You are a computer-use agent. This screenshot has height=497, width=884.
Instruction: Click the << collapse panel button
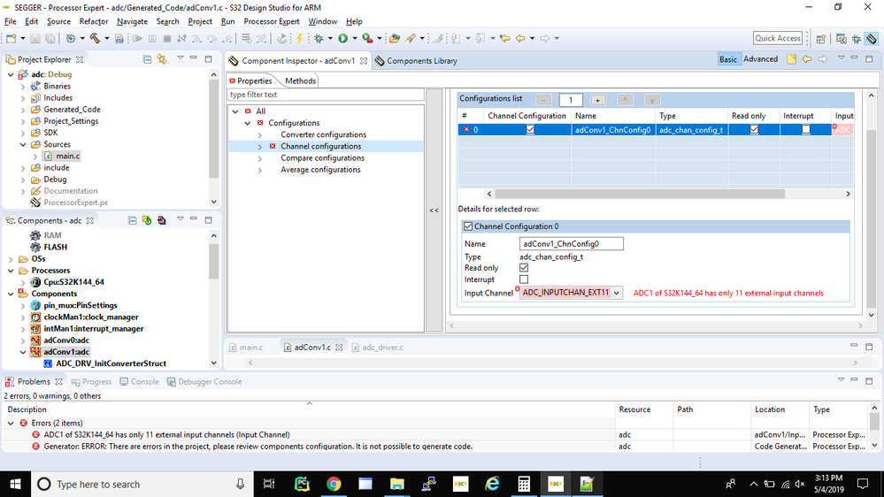pos(434,210)
